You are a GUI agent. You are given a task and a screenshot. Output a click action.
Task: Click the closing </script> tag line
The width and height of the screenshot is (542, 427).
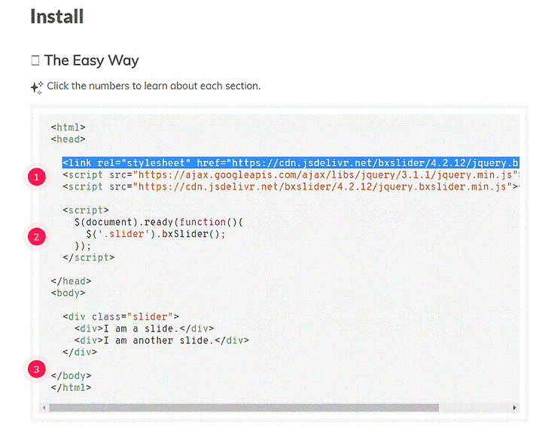[89, 258]
